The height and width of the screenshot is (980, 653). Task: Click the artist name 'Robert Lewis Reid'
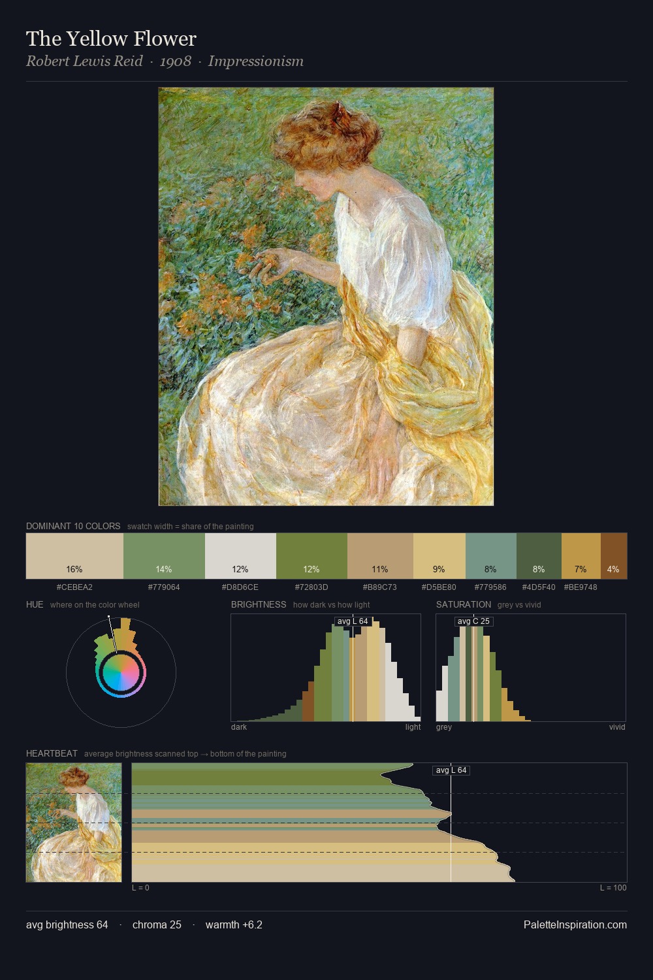coord(84,61)
